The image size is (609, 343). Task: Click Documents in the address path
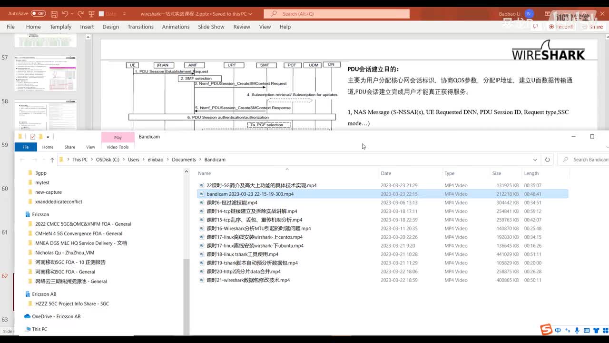click(184, 160)
